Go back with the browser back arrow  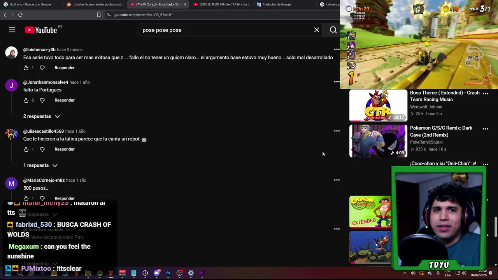[5, 15]
